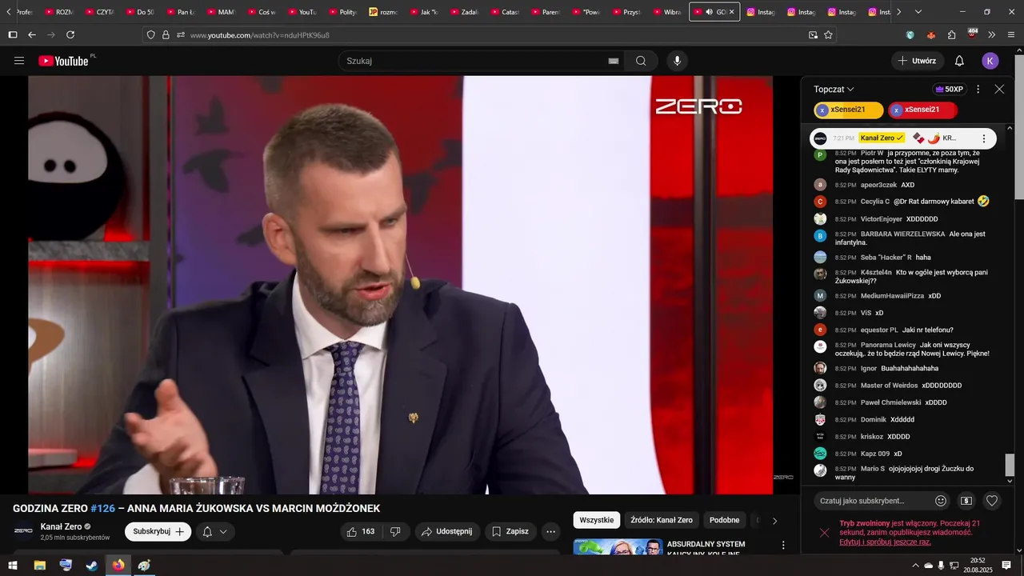1024x576 pixels.
Task: Open the Kanał Zero channel name link
Action: [62, 526]
